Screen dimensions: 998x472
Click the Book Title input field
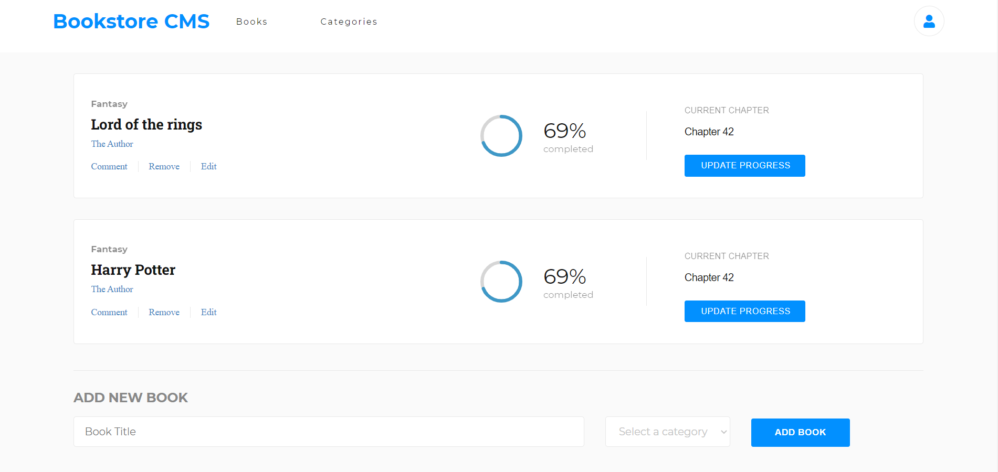329,432
